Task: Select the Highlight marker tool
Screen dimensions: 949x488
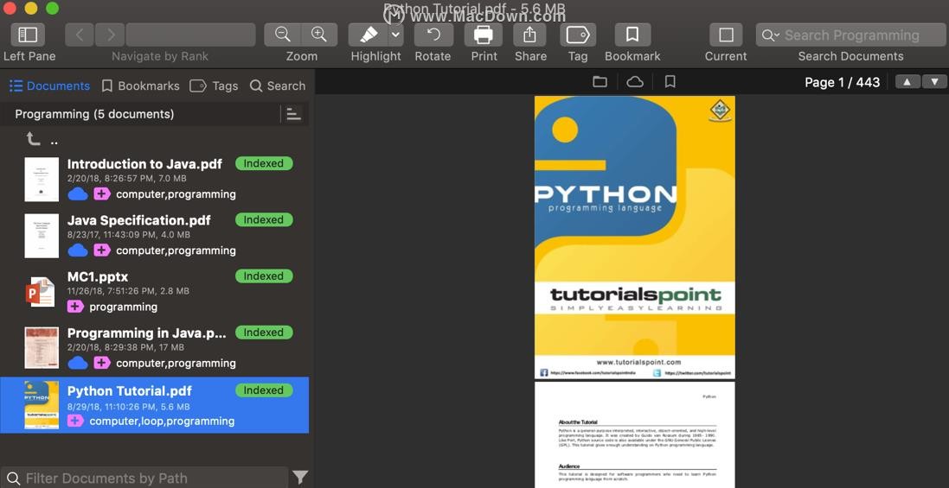Action: click(x=368, y=35)
